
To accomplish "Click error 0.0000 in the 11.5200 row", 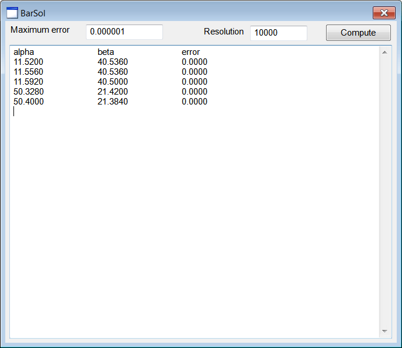I will 195,62.
